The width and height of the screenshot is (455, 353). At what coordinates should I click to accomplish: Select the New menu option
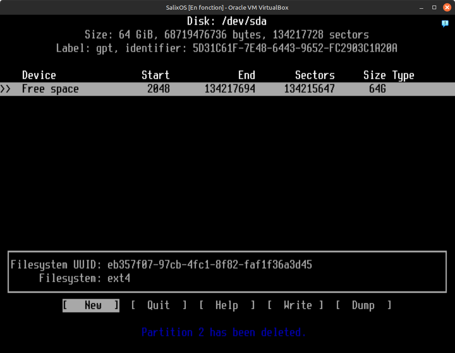click(x=91, y=306)
